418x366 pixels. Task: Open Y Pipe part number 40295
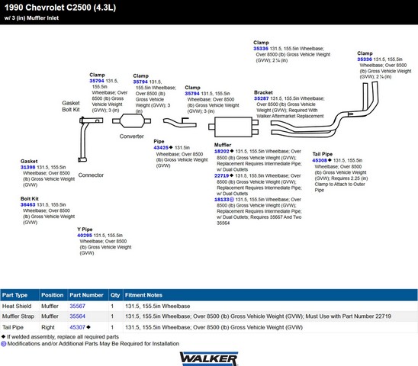click(x=85, y=236)
